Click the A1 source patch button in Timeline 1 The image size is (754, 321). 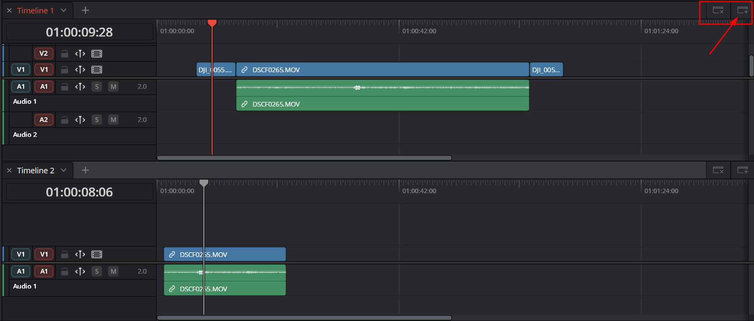[21, 86]
